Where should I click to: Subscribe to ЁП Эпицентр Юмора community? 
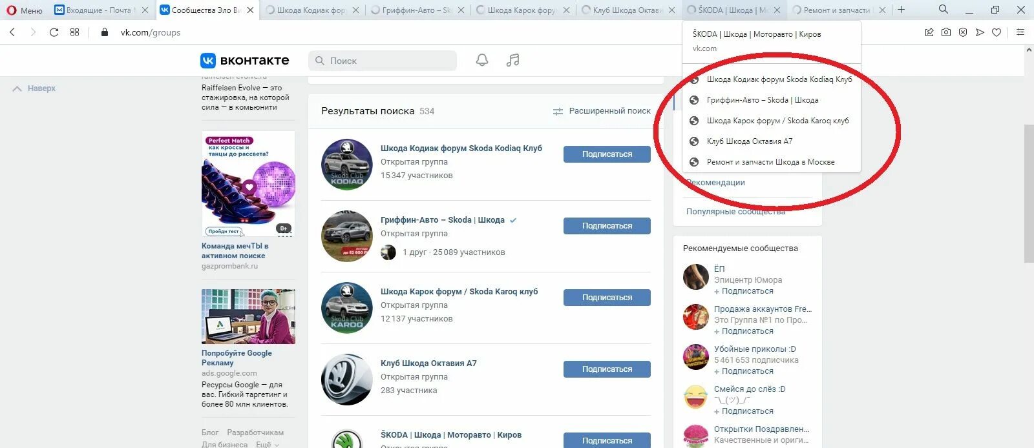744,291
